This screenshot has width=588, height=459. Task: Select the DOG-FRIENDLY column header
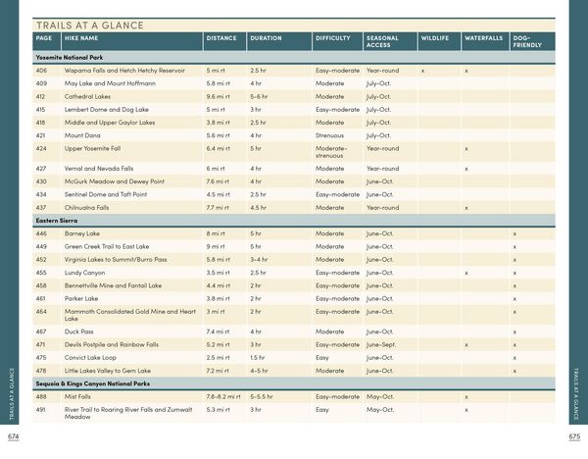click(x=527, y=41)
